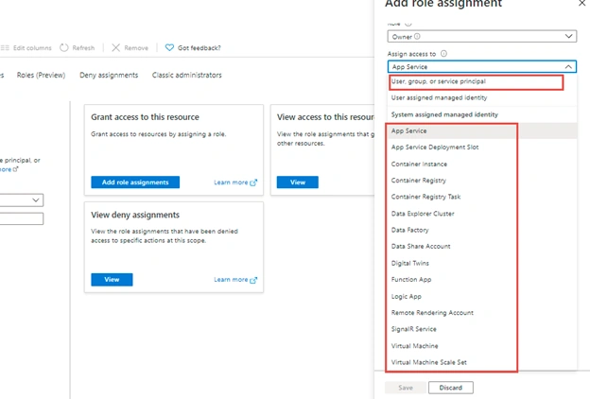Select App Service in the dropdown list
The image size is (590, 399).
click(x=482, y=131)
